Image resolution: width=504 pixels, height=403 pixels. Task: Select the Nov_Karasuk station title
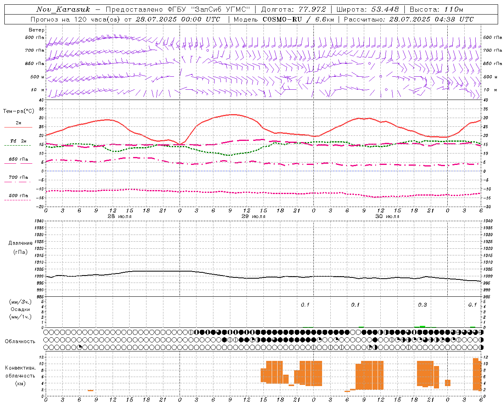tap(63, 9)
